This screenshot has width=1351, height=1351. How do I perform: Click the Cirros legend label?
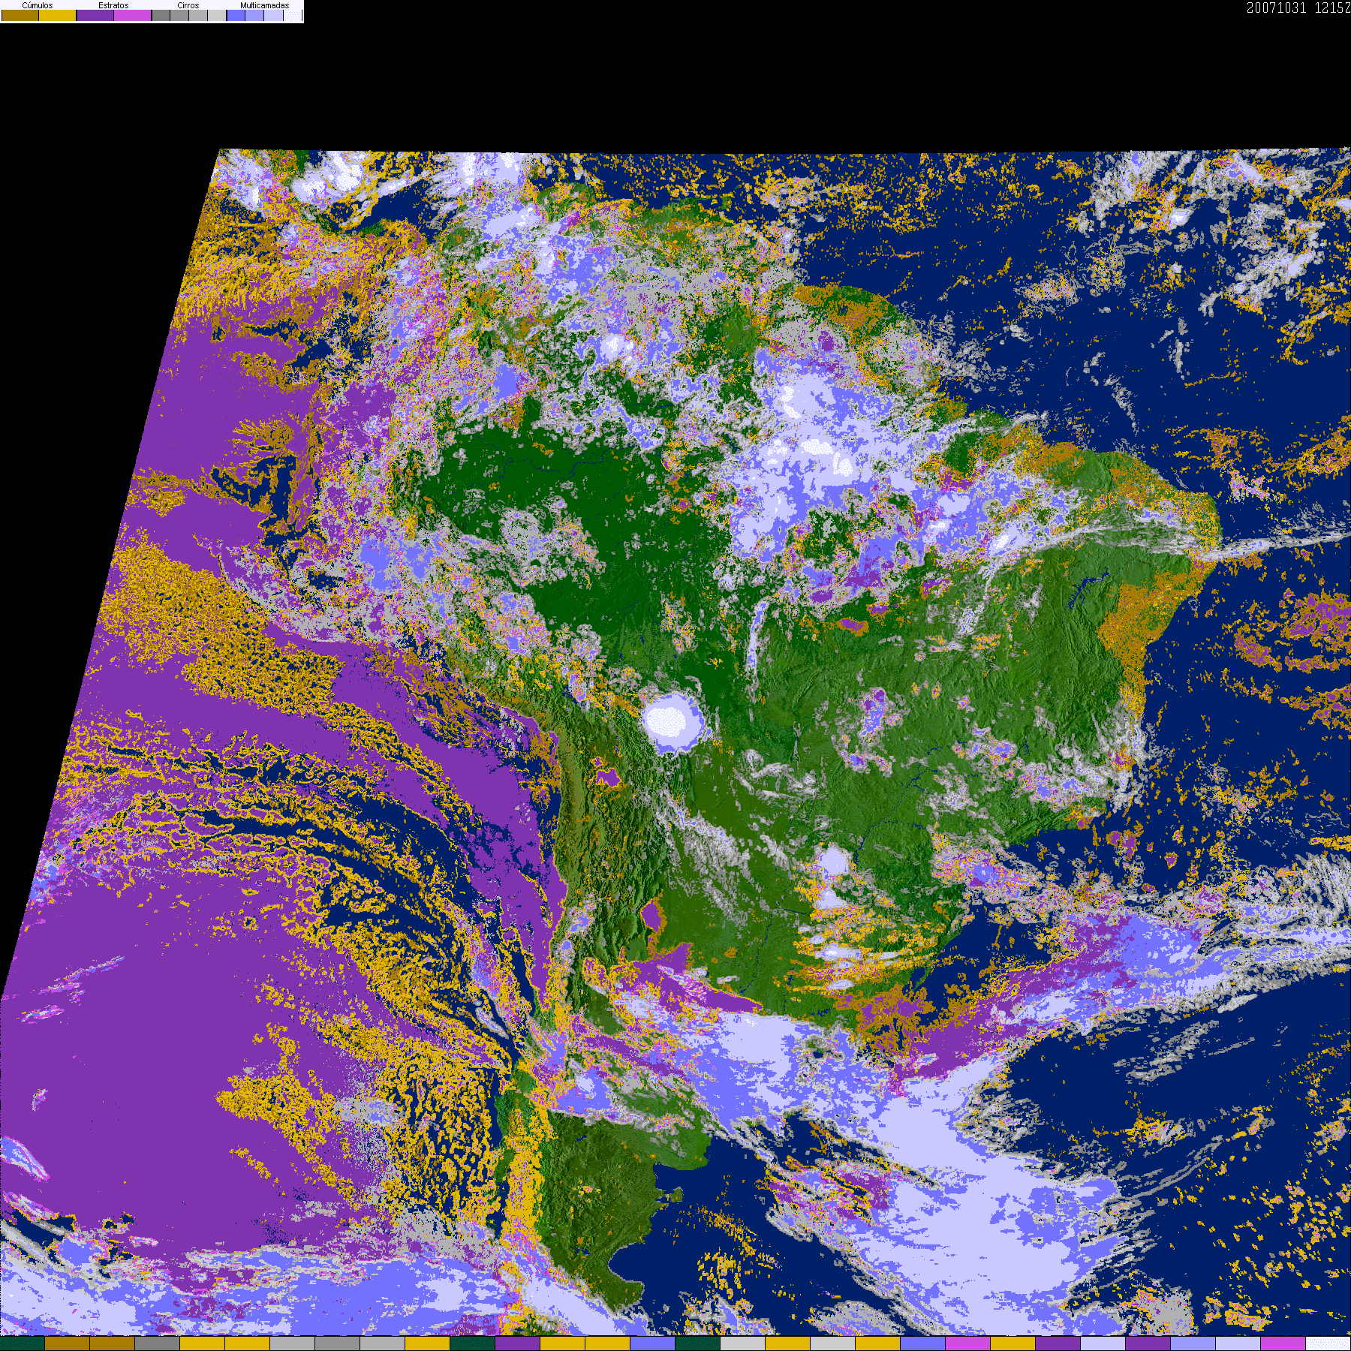point(188,5)
